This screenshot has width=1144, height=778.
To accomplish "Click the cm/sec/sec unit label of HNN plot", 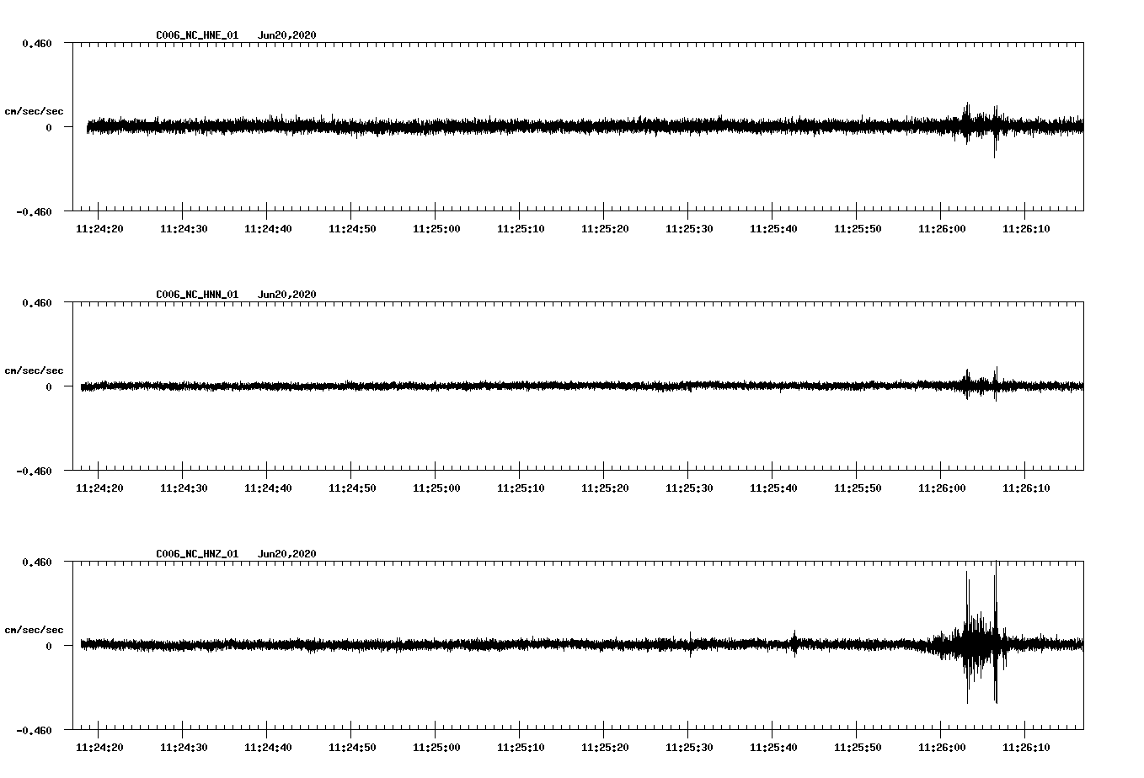I will pyautogui.click(x=35, y=370).
